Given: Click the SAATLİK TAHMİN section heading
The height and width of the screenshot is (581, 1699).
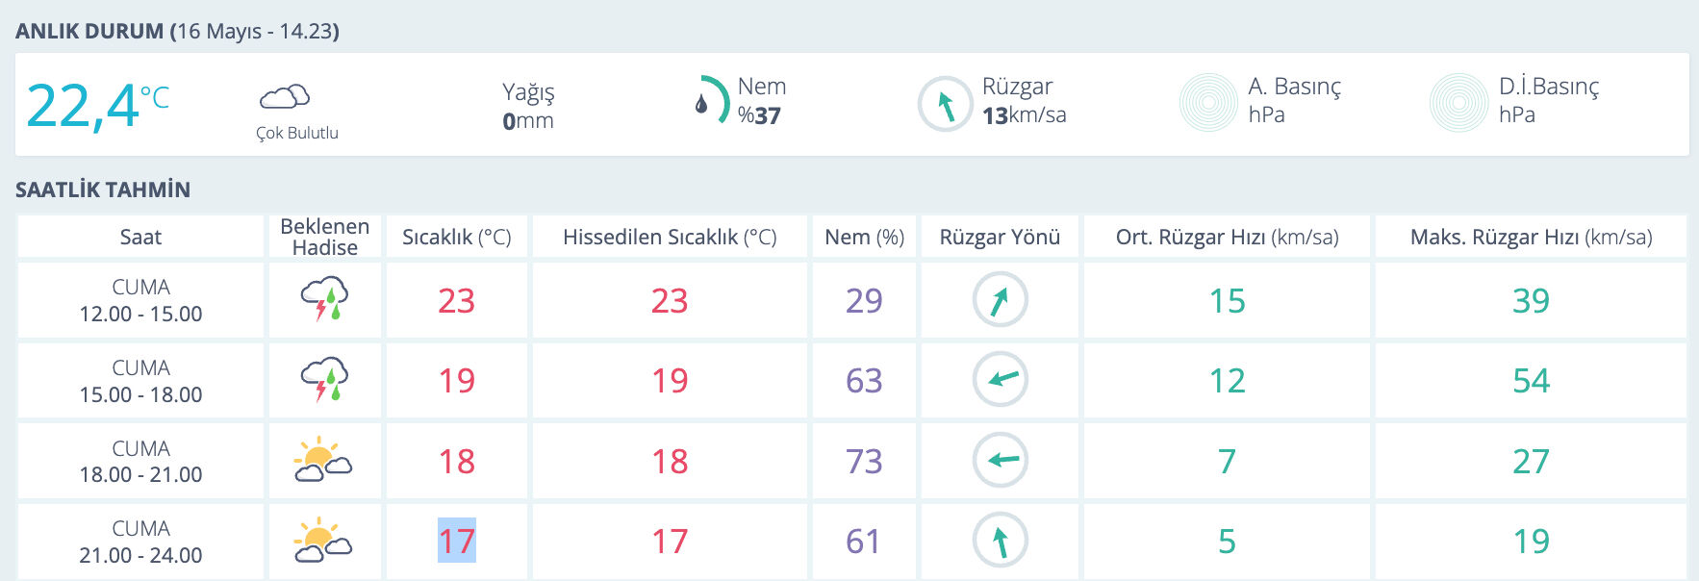Looking at the screenshot, I should [x=103, y=189].
